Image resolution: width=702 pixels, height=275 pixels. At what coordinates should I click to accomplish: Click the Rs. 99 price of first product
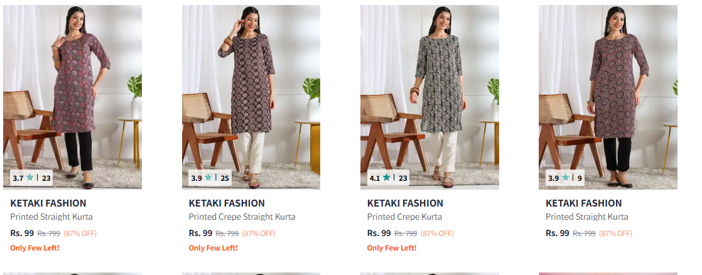pos(22,233)
